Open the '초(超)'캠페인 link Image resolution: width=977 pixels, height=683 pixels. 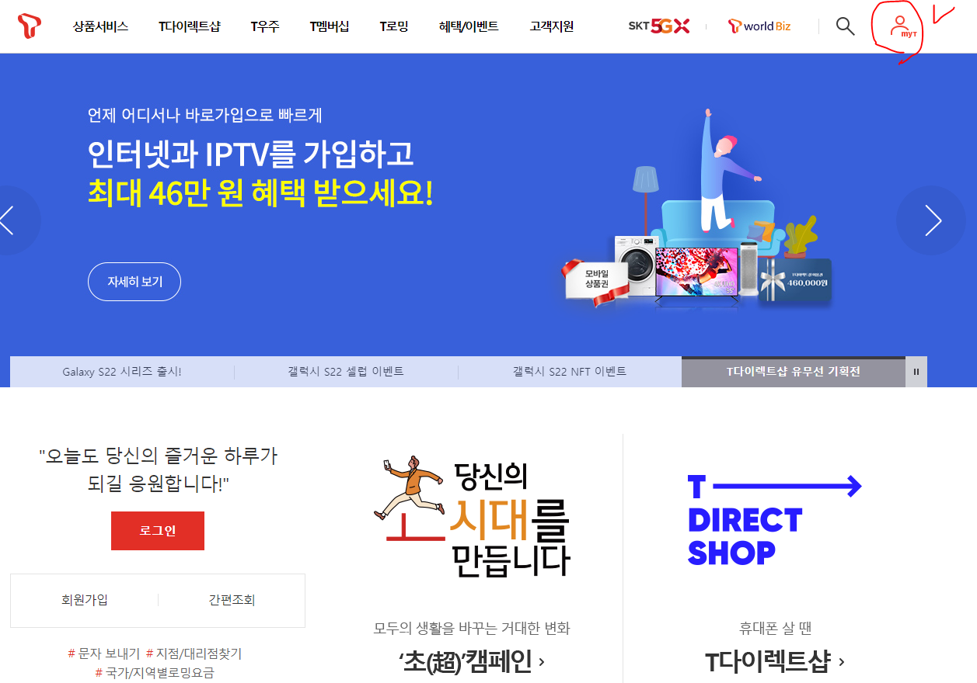[x=471, y=662]
